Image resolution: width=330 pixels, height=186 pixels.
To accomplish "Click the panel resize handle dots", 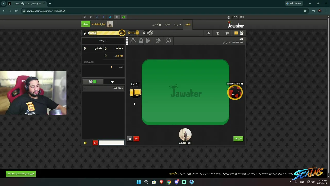I will pyautogui.click(x=127, y=41).
